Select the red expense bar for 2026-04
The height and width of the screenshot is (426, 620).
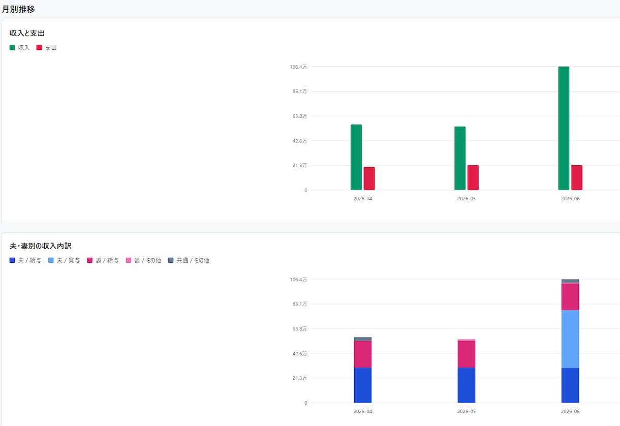[369, 178]
